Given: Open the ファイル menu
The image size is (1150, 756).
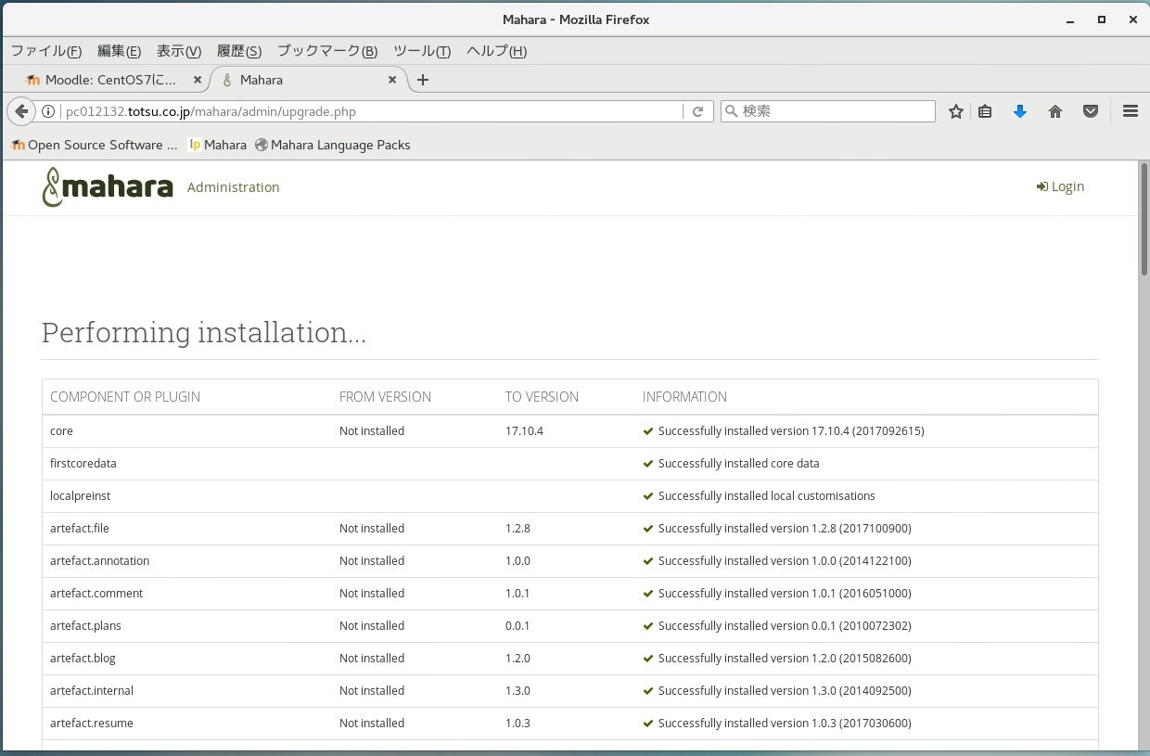Looking at the screenshot, I should click(46, 51).
